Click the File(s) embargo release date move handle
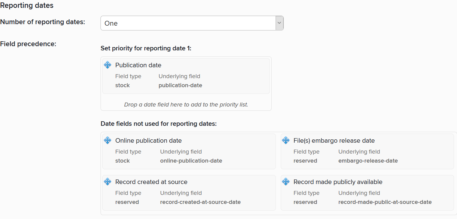This screenshot has width=457, height=219. (286, 140)
